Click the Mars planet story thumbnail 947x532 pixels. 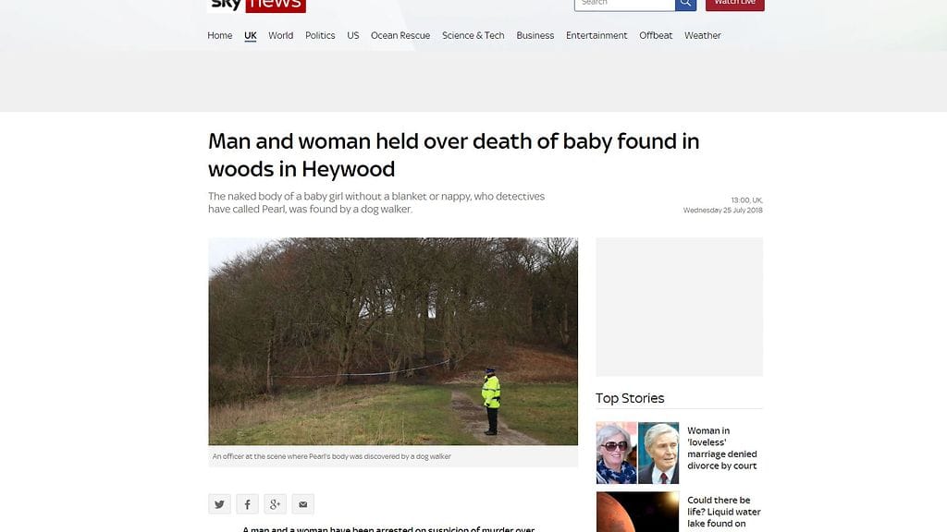[637, 512]
